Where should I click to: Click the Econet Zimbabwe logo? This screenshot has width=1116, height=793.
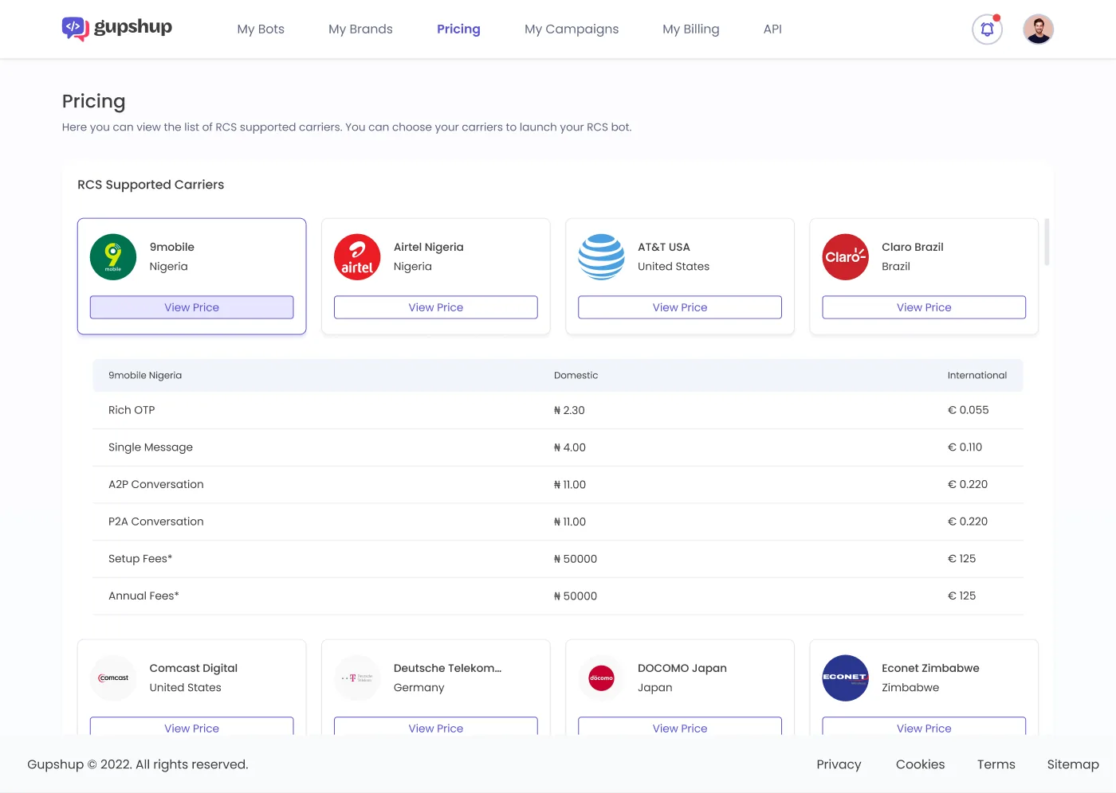point(845,678)
